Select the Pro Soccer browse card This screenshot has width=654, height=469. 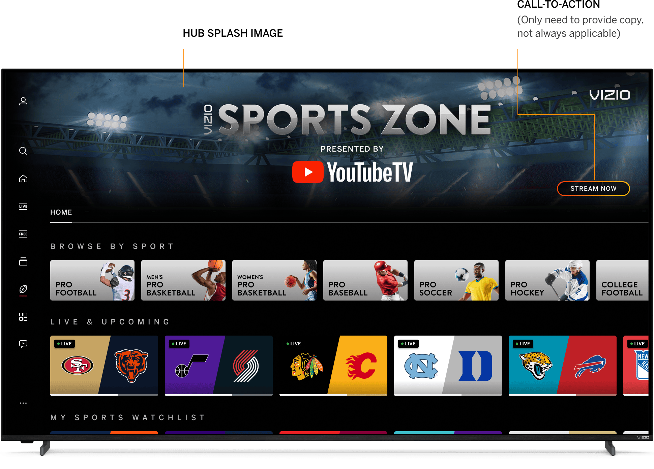[456, 280]
